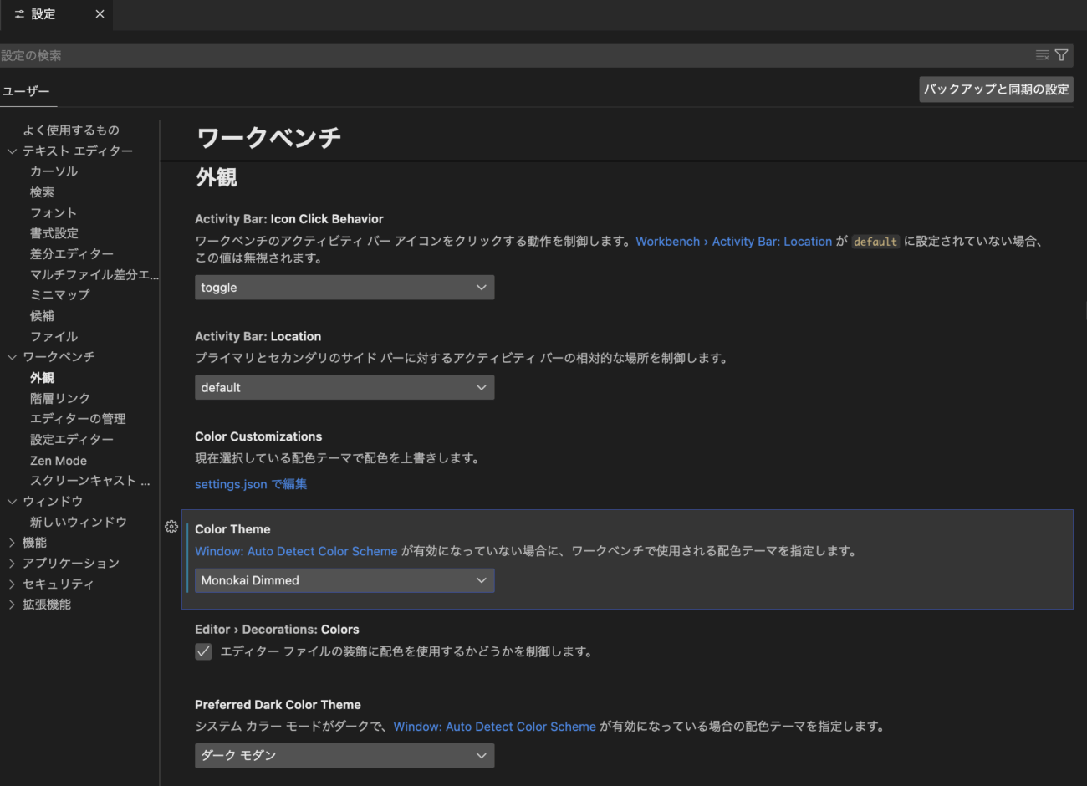Select ミニマップ in the settings tree
1087x786 pixels.
(x=59, y=295)
